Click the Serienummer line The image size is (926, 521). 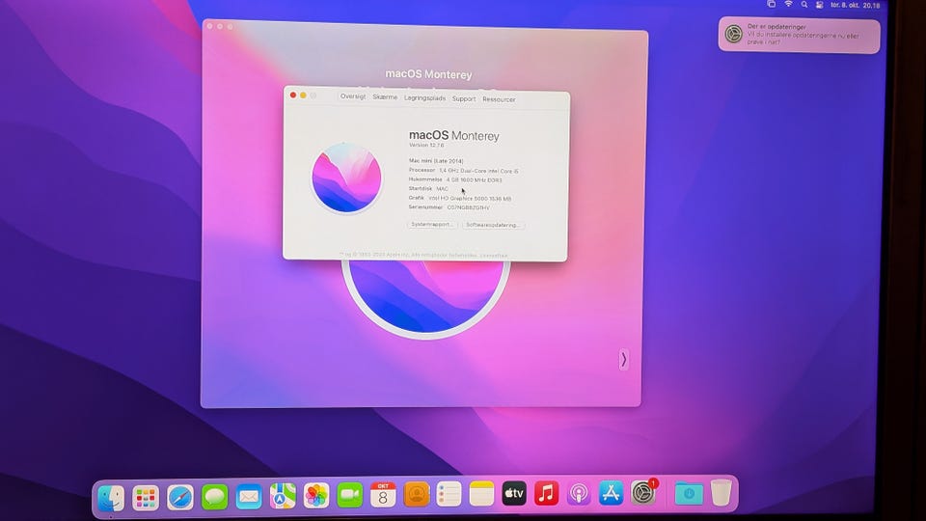(449, 207)
